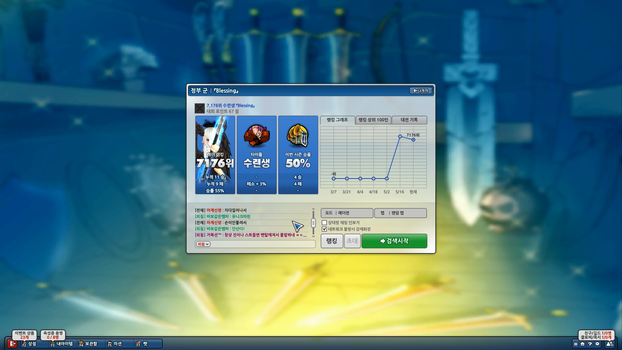Start matchmaking with 검색시작 button
622x350 pixels.
coord(394,241)
